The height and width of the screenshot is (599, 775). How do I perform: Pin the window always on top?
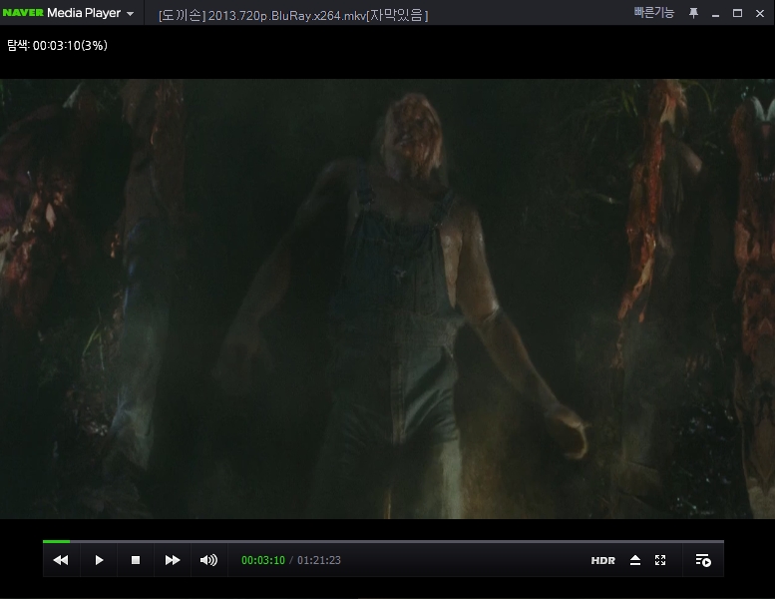[x=694, y=13]
